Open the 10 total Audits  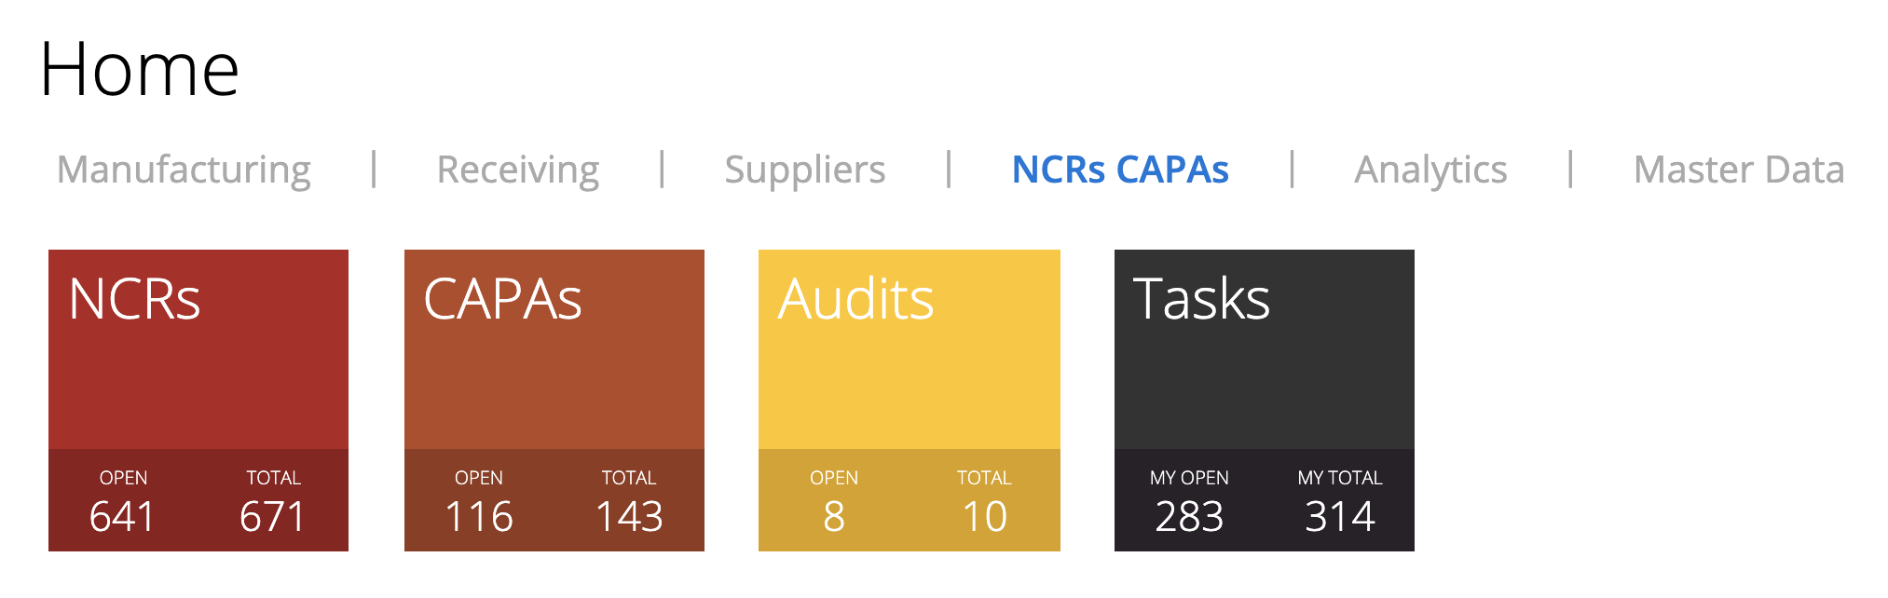click(984, 515)
